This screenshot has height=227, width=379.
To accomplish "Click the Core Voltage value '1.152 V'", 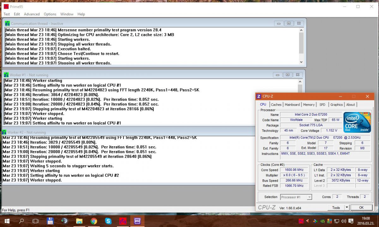I will (332, 131).
